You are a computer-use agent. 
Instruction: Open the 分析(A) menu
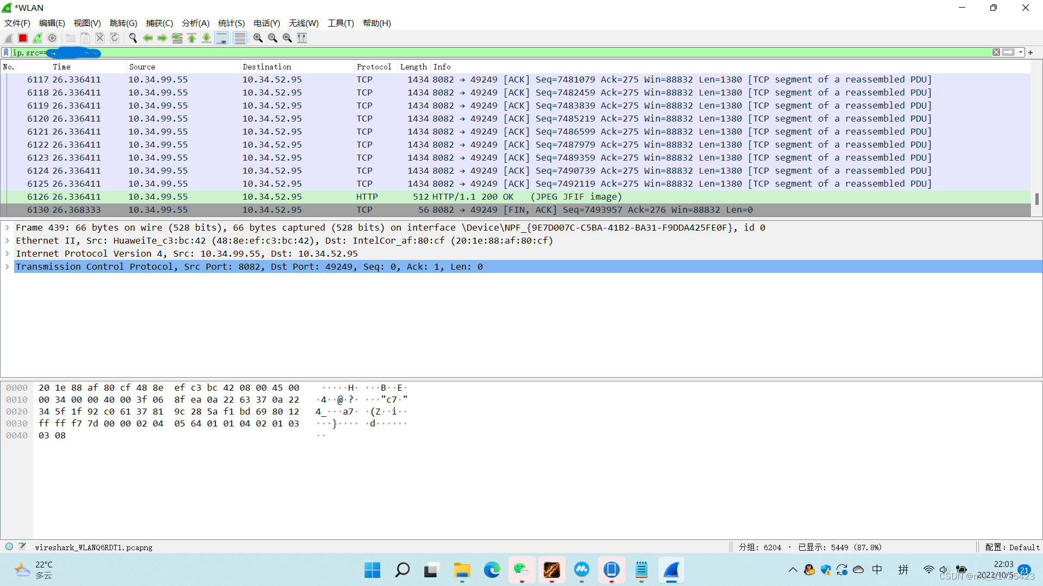pos(195,23)
